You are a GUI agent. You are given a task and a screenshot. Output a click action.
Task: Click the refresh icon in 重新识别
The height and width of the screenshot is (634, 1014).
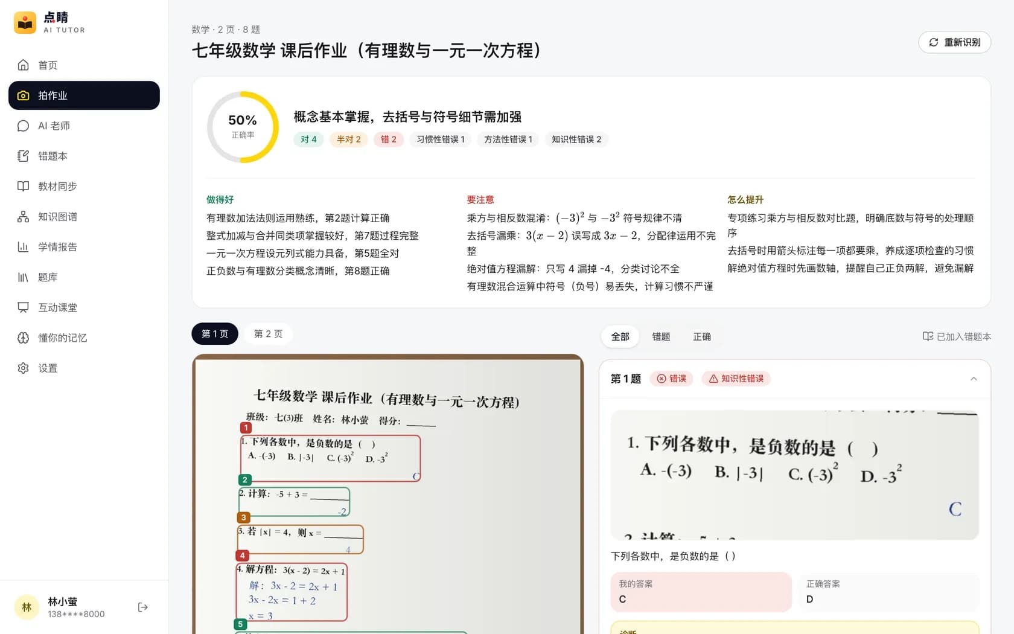934,42
